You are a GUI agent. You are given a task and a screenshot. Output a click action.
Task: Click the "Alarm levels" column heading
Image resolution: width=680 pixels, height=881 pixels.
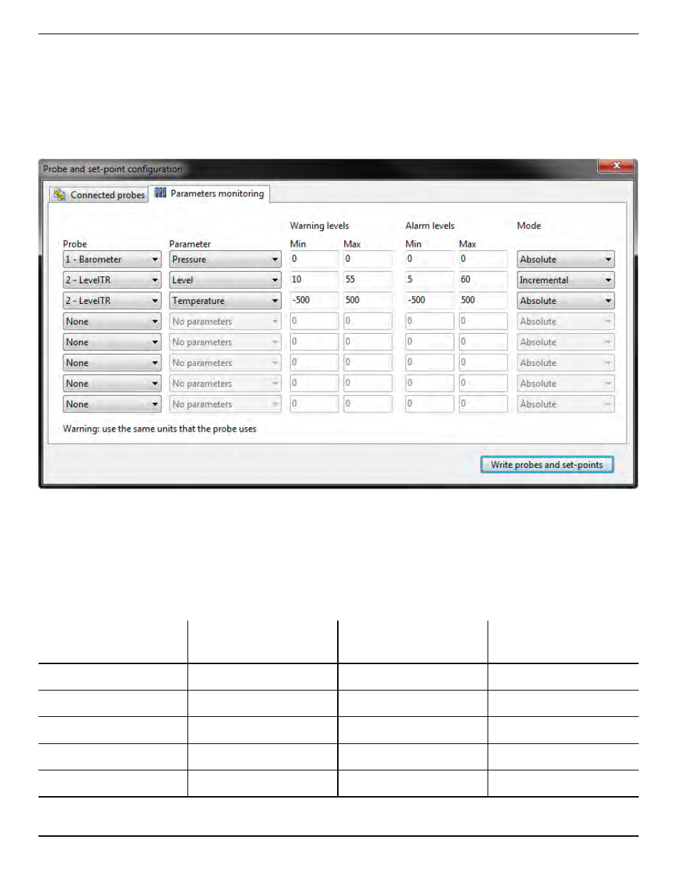(x=430, y=225)
